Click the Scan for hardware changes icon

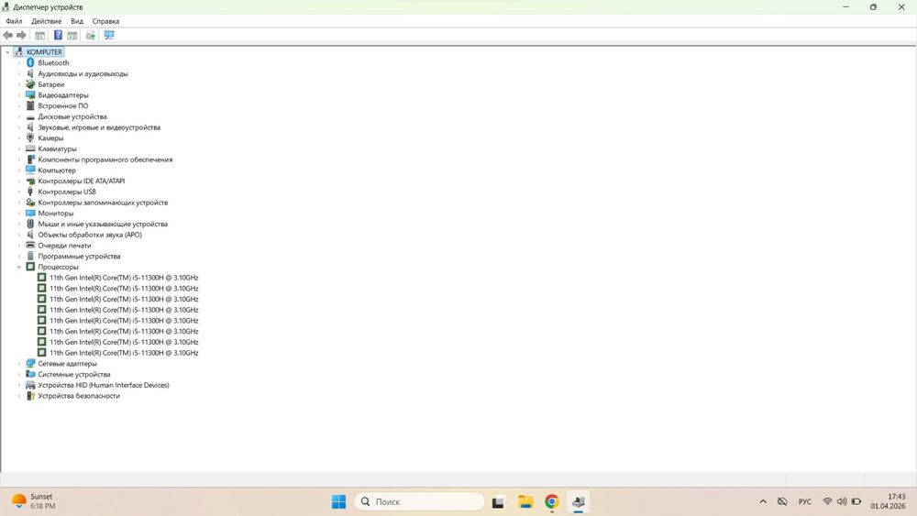click(x=90, y=36)
